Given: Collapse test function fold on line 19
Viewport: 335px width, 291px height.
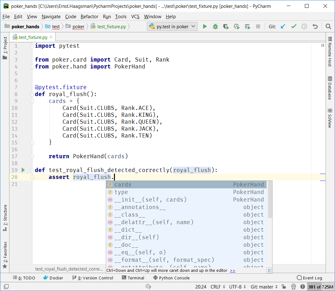Looking at the screenshot, I should [x=32, y=170].
